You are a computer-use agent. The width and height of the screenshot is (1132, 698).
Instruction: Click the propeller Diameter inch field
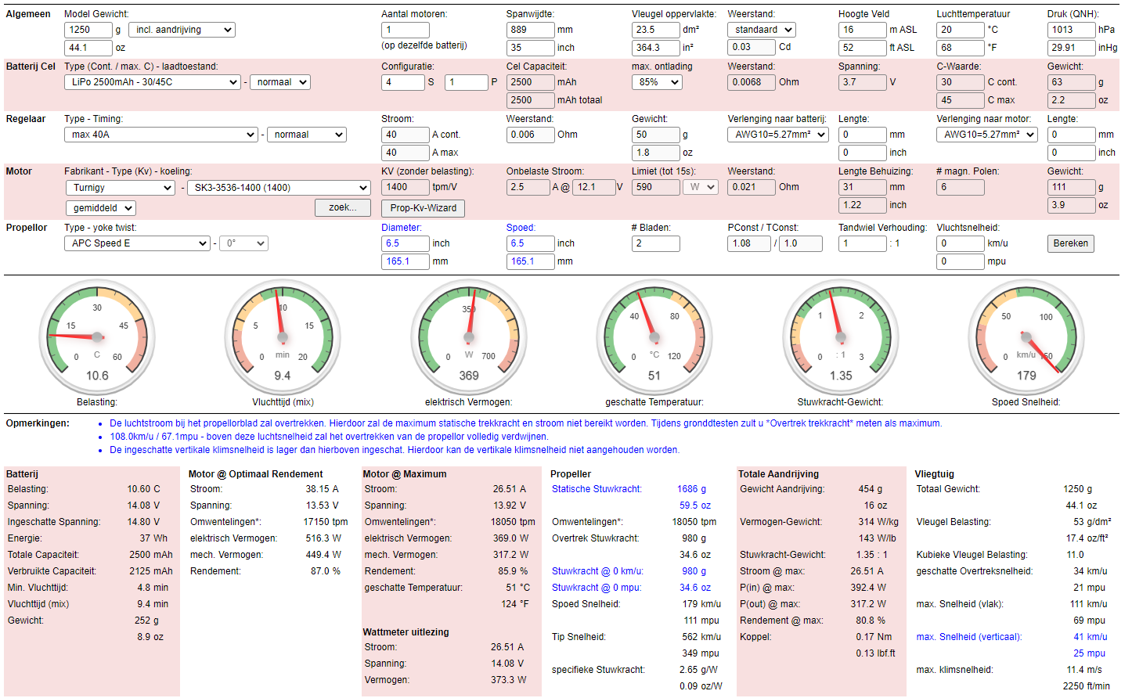pos(405,243)
